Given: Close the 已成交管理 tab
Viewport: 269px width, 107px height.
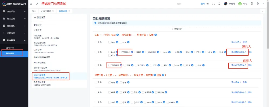Looking at the screenshot, I should pyautogui.click(x=53, y=11).
